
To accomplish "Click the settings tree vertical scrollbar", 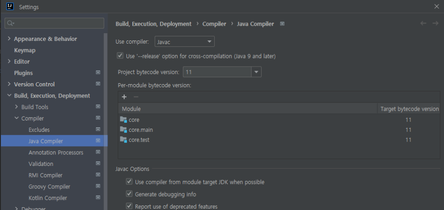I will tap(106, 122).
